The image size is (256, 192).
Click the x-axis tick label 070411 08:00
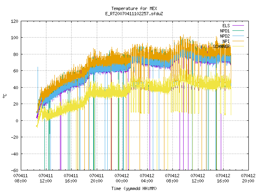[20, 178]
